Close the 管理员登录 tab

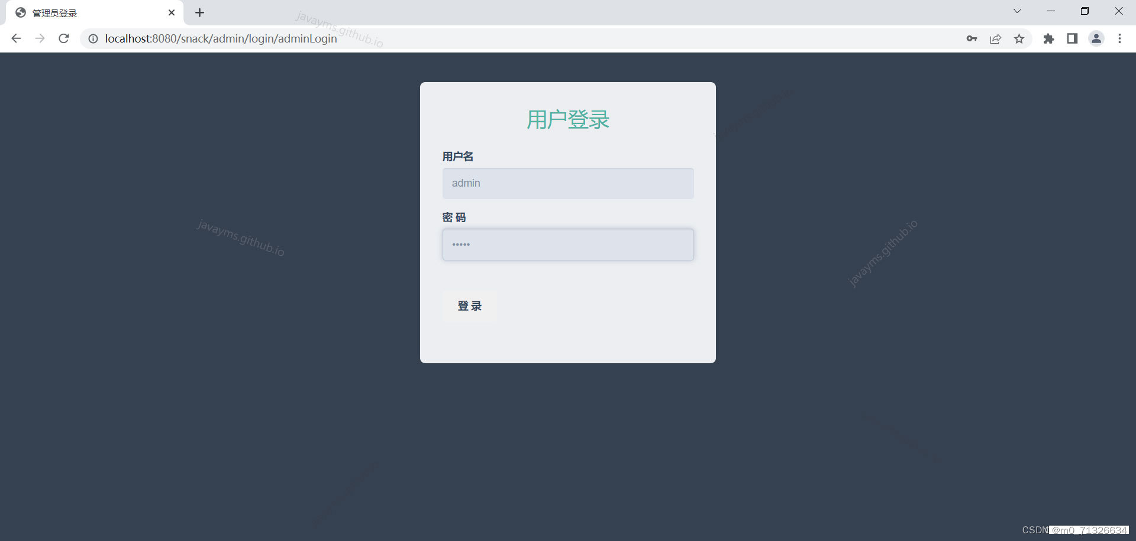click(172, 12)
